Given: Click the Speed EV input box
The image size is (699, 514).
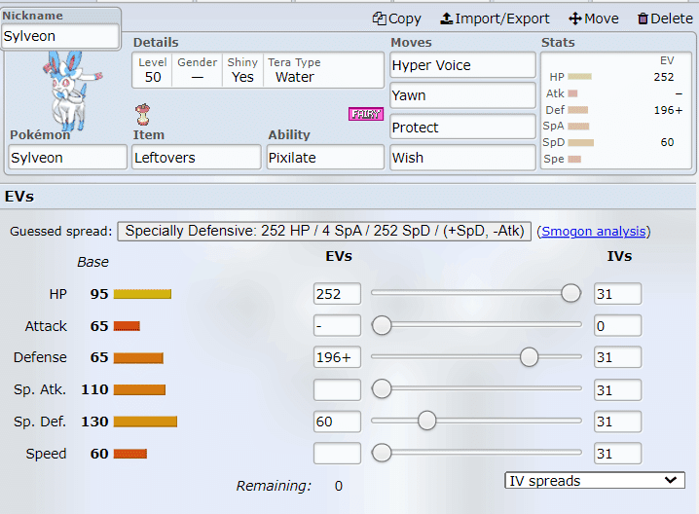Looking at the screenshot, I should pos(337,454).
